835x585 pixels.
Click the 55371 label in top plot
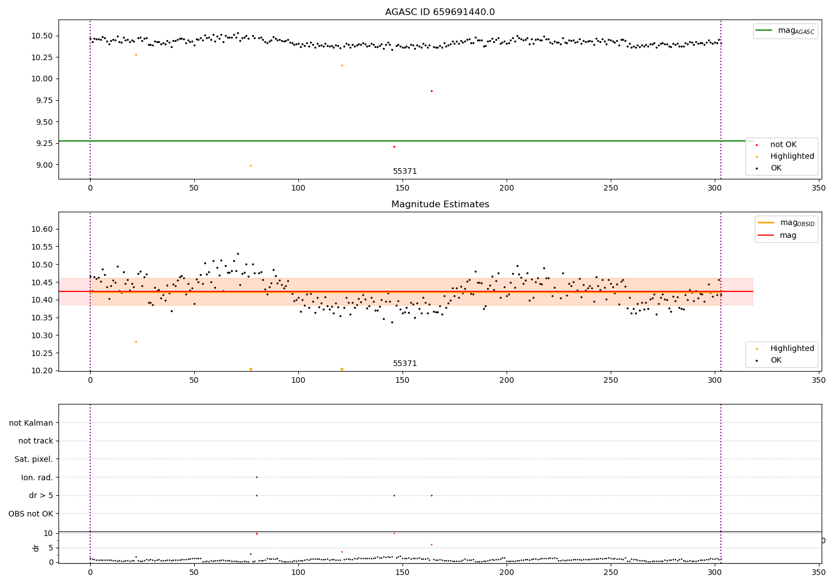[405, 172]
